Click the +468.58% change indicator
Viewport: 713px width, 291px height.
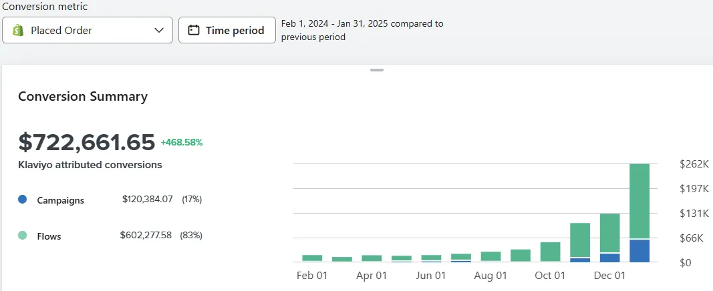(182, 142)
